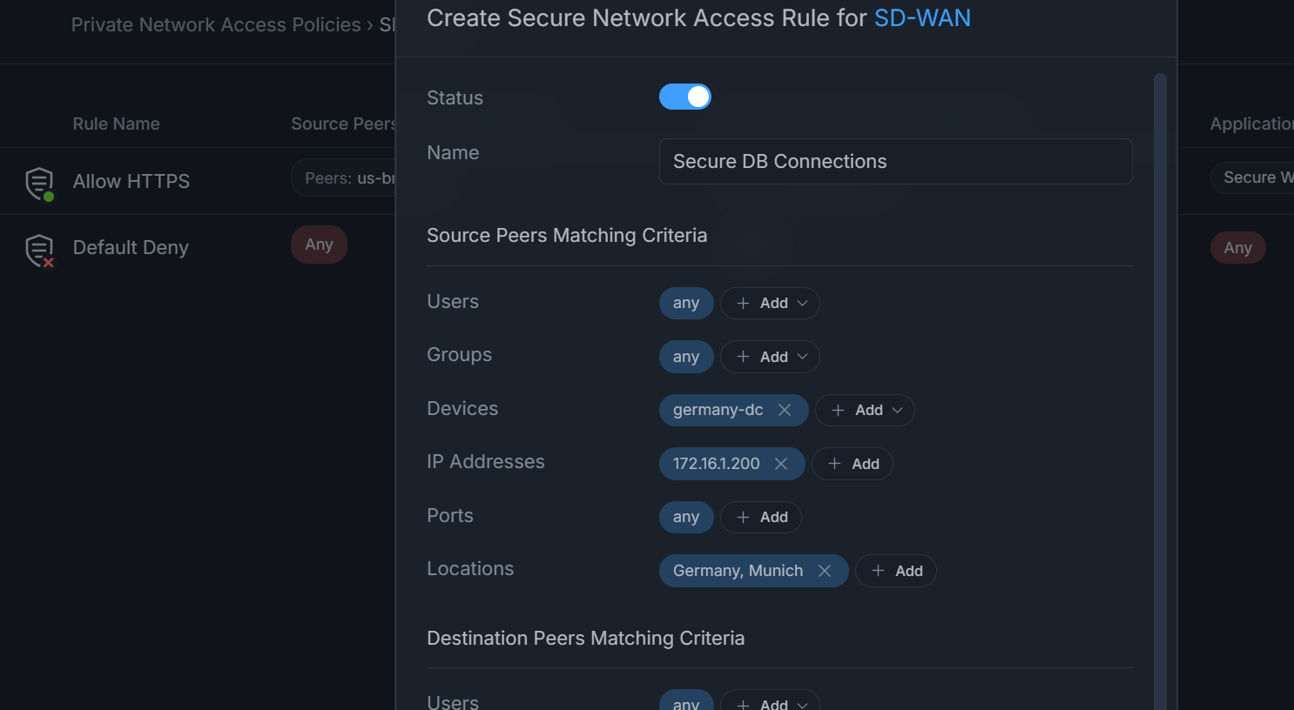Open the SD-WAN link in dialog title
The height and width of the screenshot is (710, 1294).
(921, 17)
